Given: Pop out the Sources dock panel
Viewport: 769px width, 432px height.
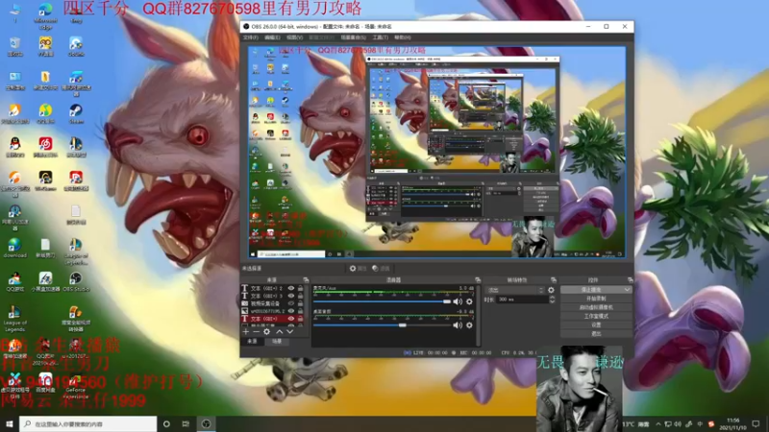Looking at the screenshot, I should 306,280.
